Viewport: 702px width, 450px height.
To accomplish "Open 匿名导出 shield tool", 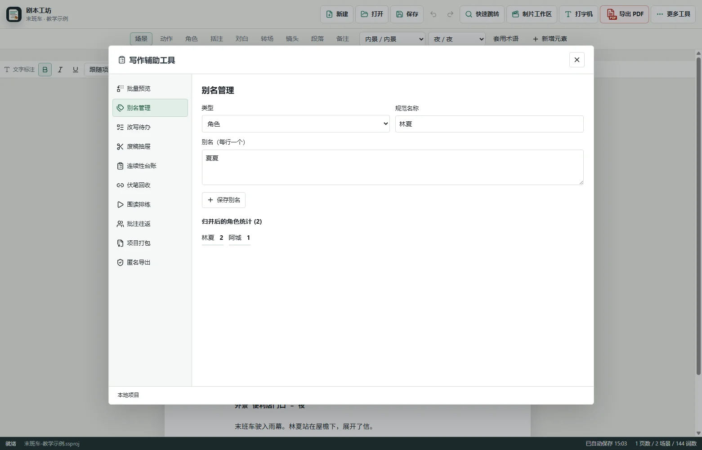I will click(150, 262).
